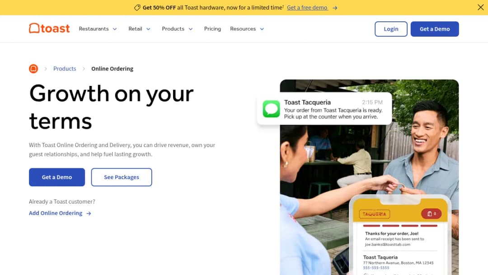Go to the Pricing page

212,28
